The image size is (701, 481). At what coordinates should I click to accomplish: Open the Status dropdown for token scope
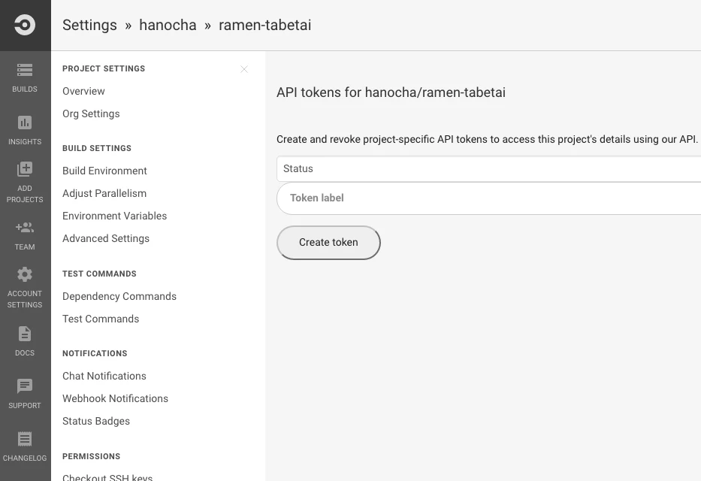[488, 168]
